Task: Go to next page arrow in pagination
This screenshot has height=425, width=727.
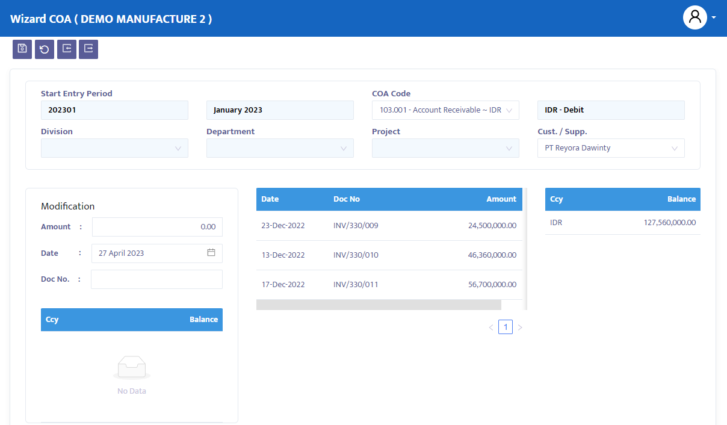Action: pos(520,327)
